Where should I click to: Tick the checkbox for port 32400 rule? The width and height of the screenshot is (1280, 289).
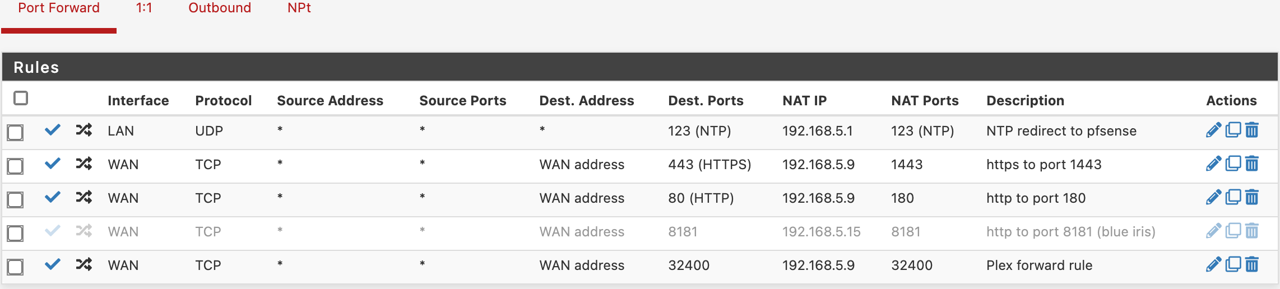click(x=15, y=267)
